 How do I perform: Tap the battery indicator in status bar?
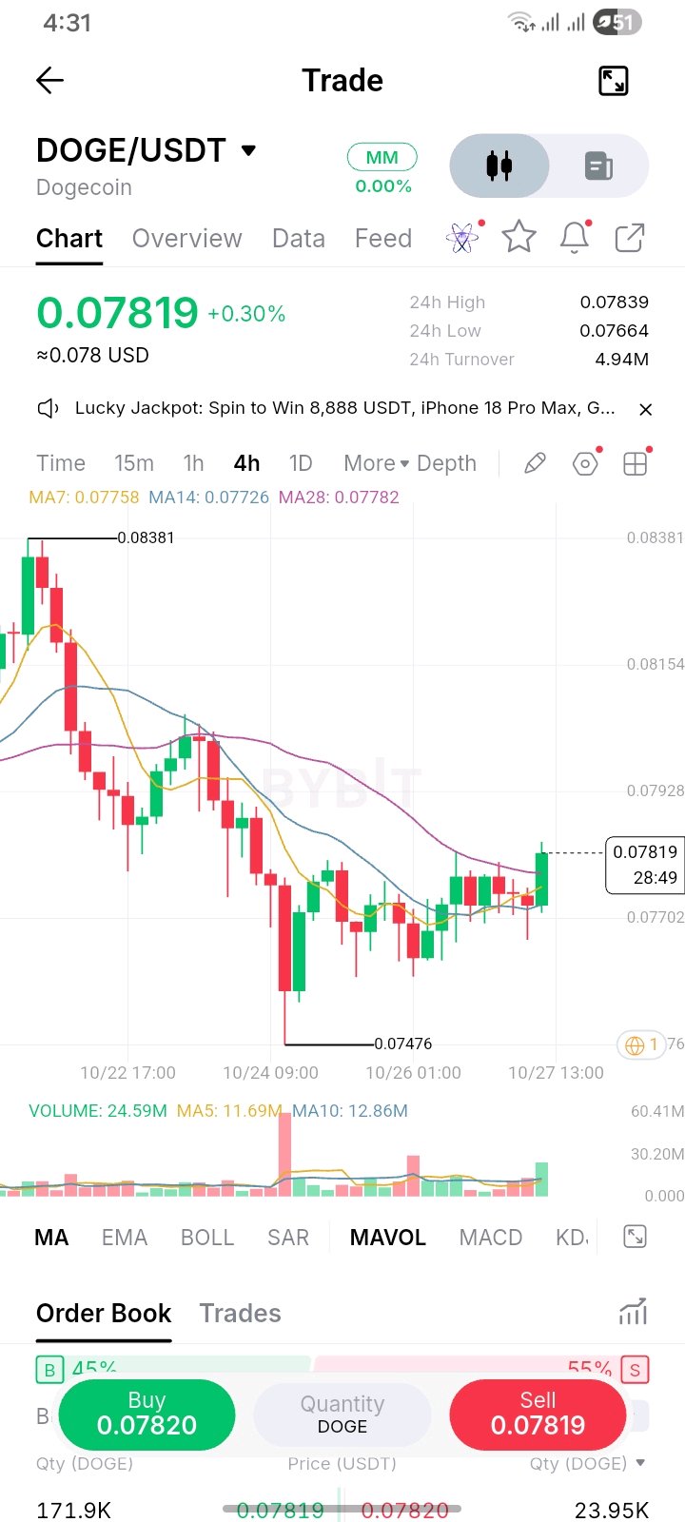617,22
